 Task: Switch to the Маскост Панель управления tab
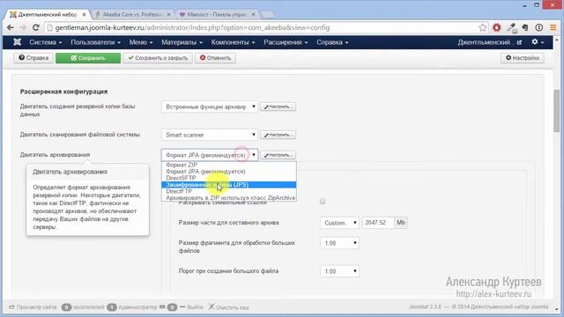217,14
